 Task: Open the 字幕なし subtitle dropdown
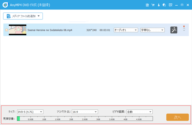tap(152, 30)
